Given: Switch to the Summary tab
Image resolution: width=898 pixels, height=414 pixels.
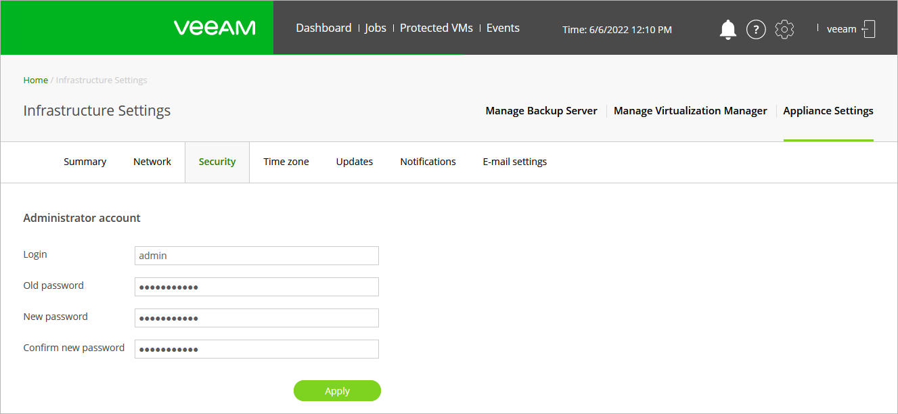Looking at the screenshot, I should (x=85, y=162).
